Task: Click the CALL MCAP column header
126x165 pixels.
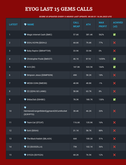Action: coord(77,24)
